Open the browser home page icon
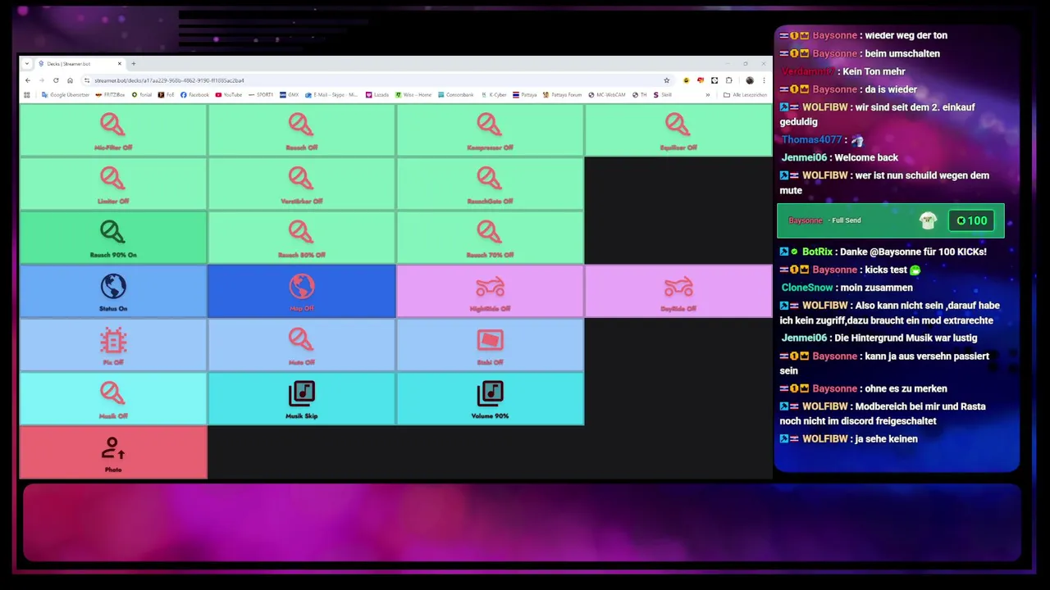1050x590 pixels. pyautogui.click(x=70, y=80)
